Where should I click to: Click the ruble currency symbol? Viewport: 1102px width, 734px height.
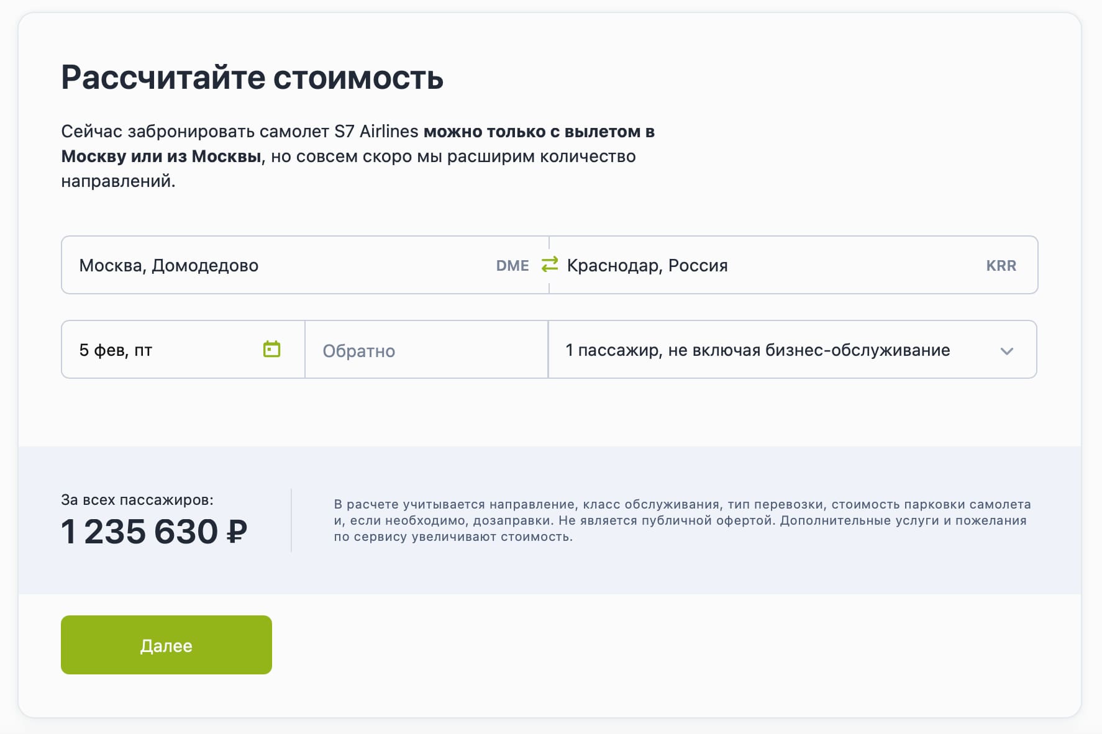pos(237,532)
